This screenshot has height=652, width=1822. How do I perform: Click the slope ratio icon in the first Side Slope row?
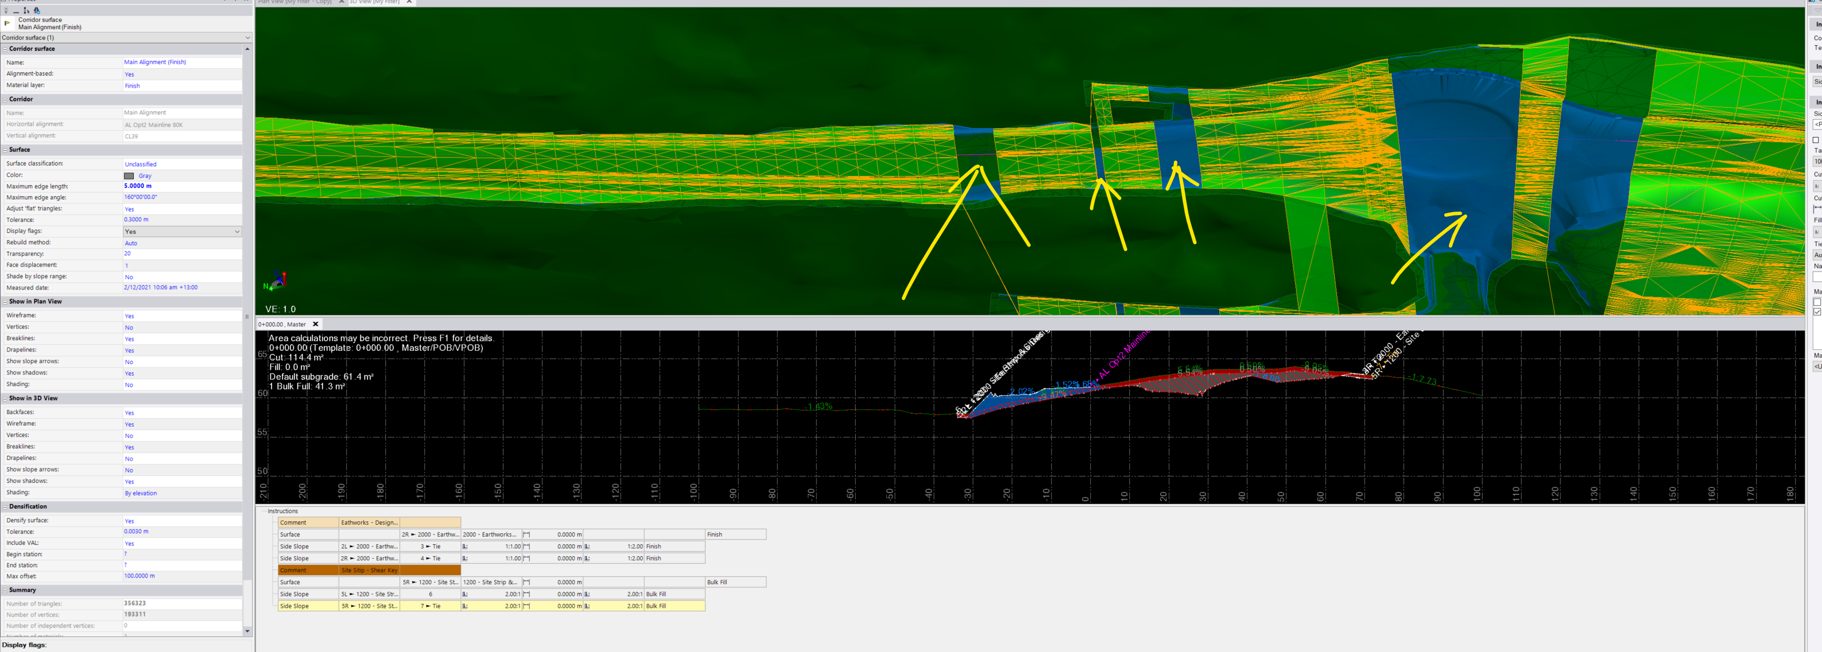[464, 546]
